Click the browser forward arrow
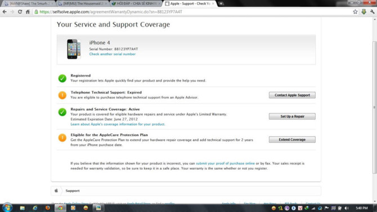The width and height of the screenshot is (377, 212). (x=12, y=12)
